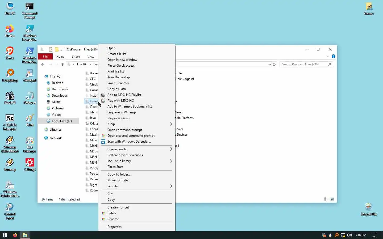Image resolution: width=383 pixels, height=239 pixels.
Task: Launch Command Prompt desktop icon
Action: click(30, 11)
